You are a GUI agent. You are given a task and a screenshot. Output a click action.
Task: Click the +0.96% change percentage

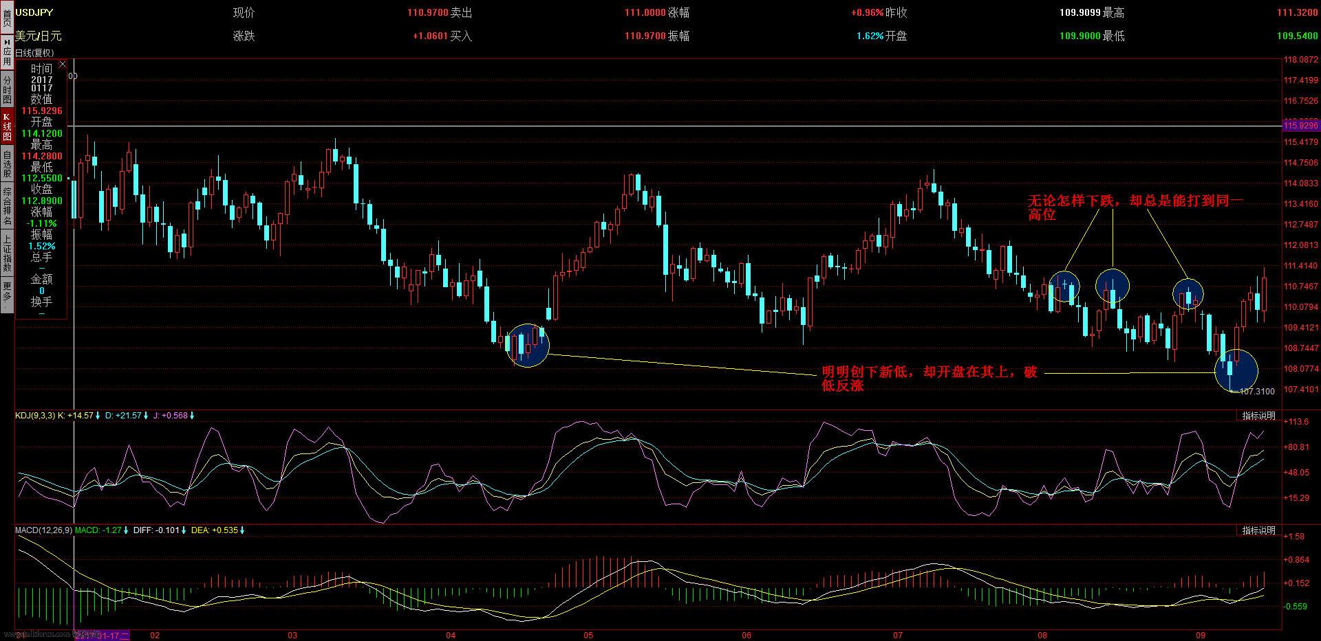[x=867, y=12]
